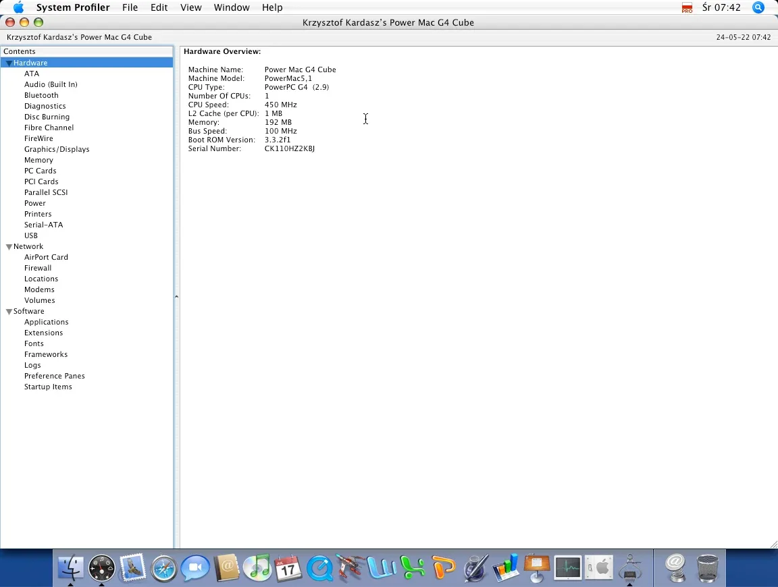
Task: Launch Dashboard from the Dock
Action: point(102,567)
